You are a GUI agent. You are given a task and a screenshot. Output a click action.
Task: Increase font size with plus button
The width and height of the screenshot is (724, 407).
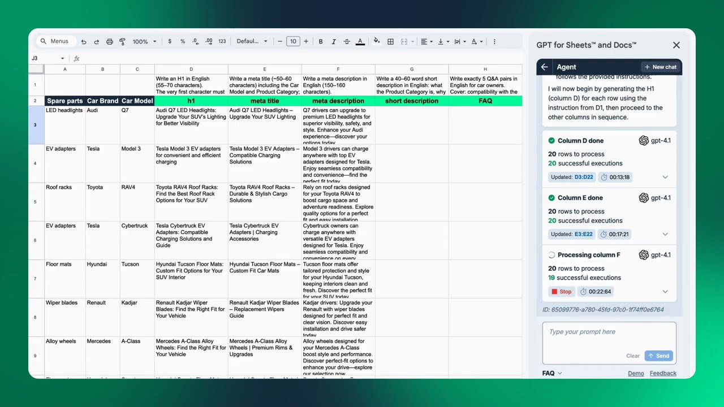coord(306,41)
